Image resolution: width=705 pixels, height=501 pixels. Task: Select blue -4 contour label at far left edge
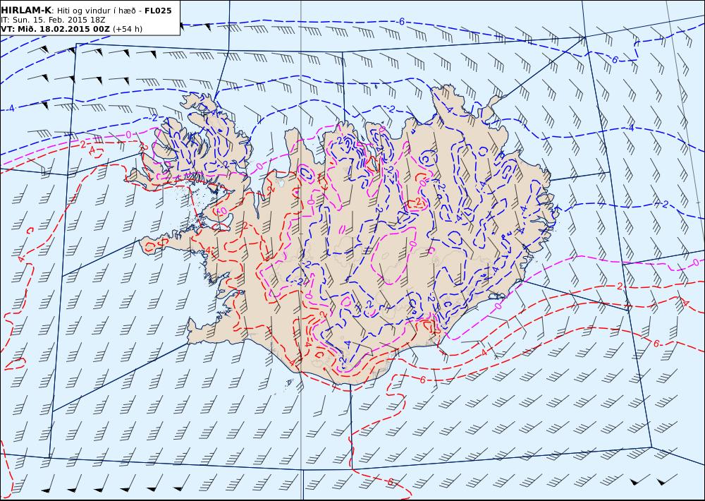[11, 108]
